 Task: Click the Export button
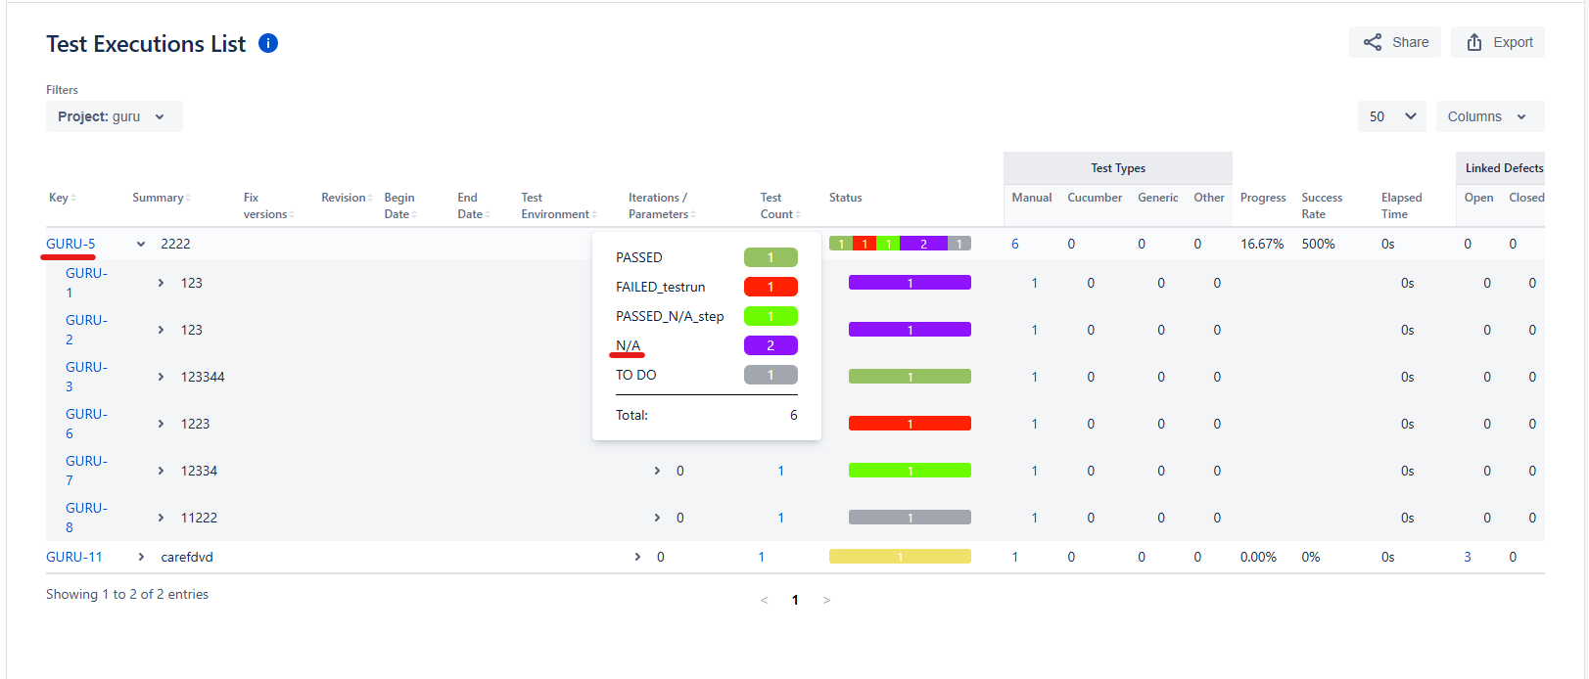[x=1498, y=42]
